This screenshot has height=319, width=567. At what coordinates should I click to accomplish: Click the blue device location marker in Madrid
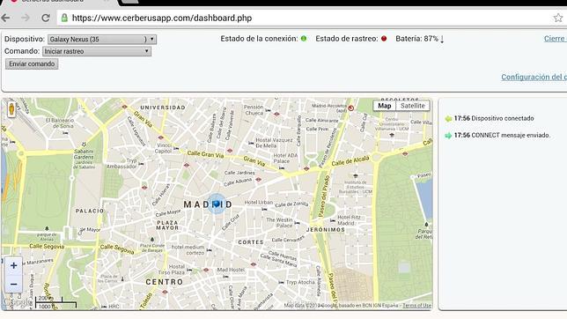point(217,204)
